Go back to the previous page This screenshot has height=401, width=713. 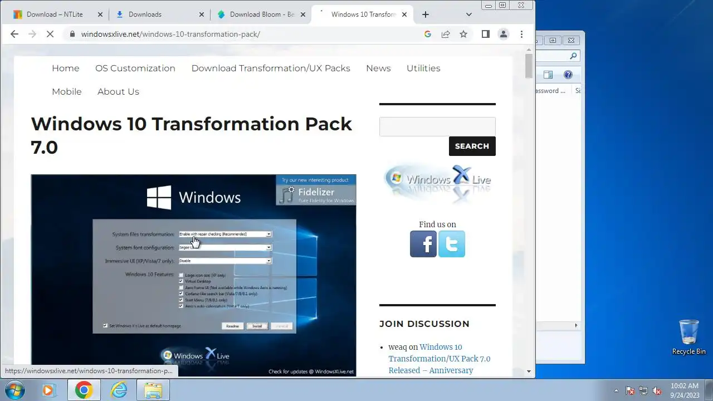14,34
